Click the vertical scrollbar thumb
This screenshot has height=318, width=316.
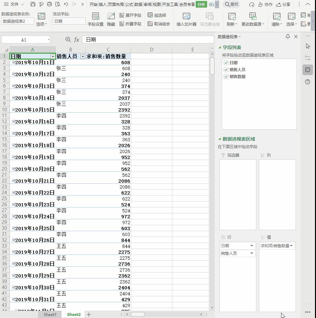click(212, 66)
